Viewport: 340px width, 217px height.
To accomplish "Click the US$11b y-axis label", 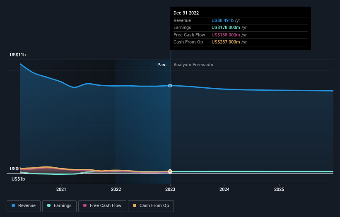I will point(18,55).
